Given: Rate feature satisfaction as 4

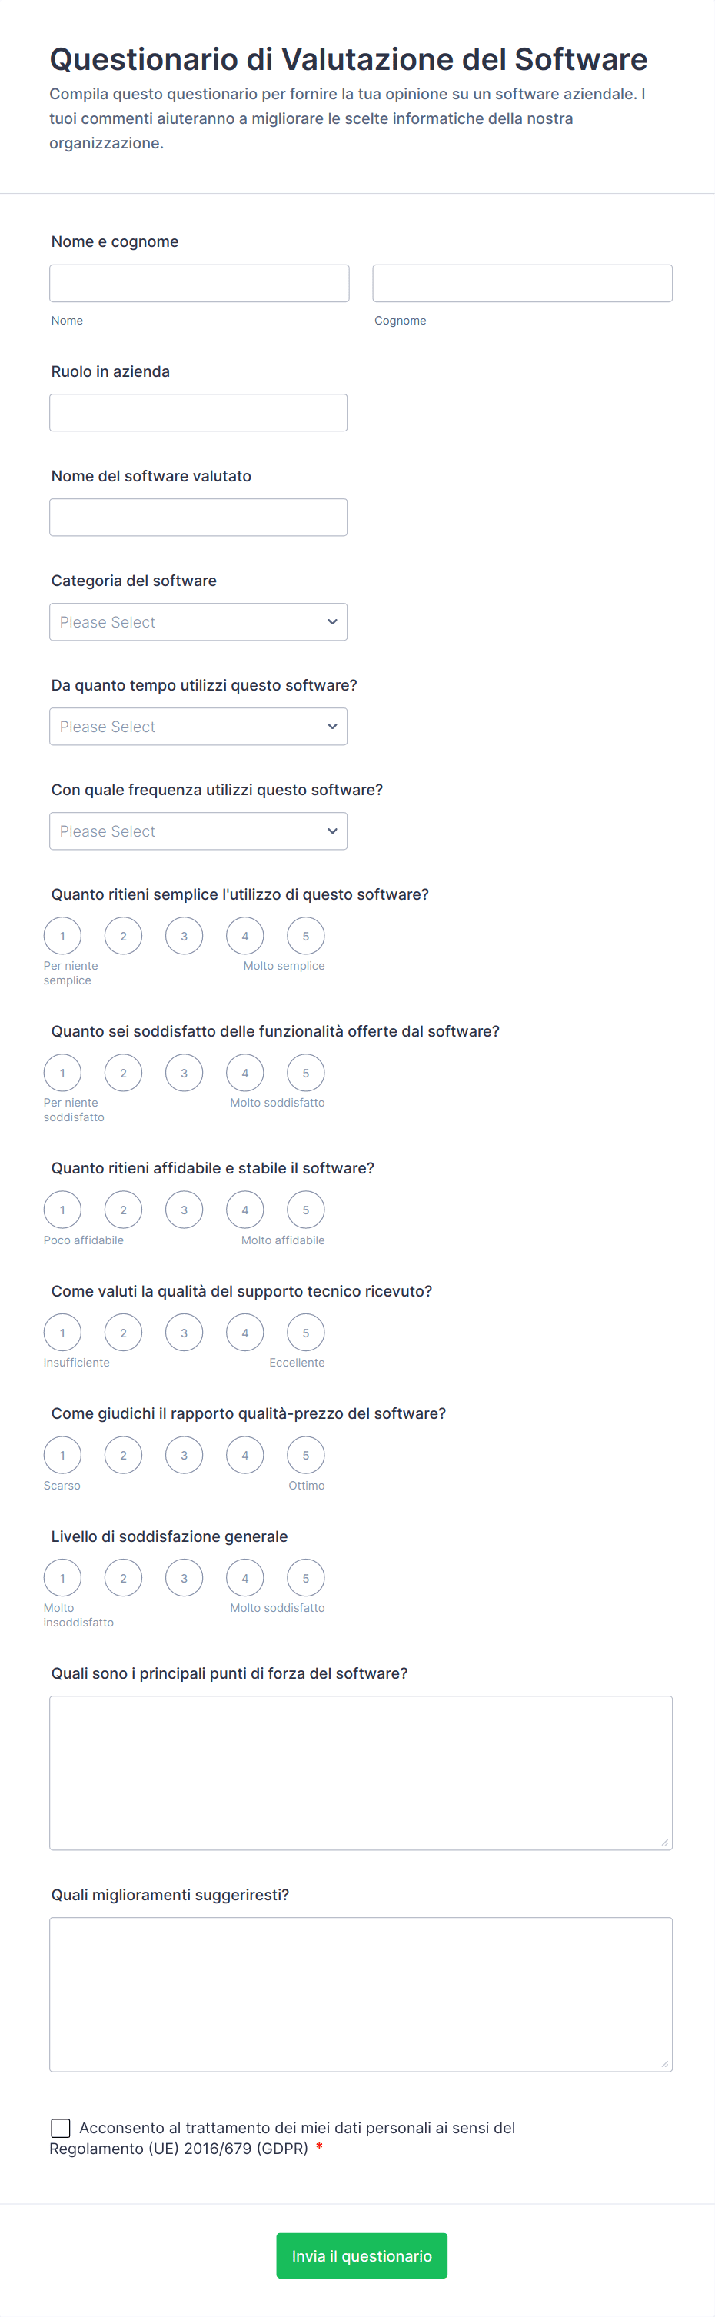Looking at the screenshot, I should pos(244,1073).
